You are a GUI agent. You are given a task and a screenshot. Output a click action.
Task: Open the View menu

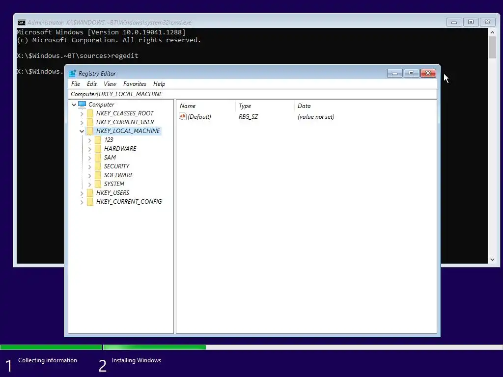(110, 84)
